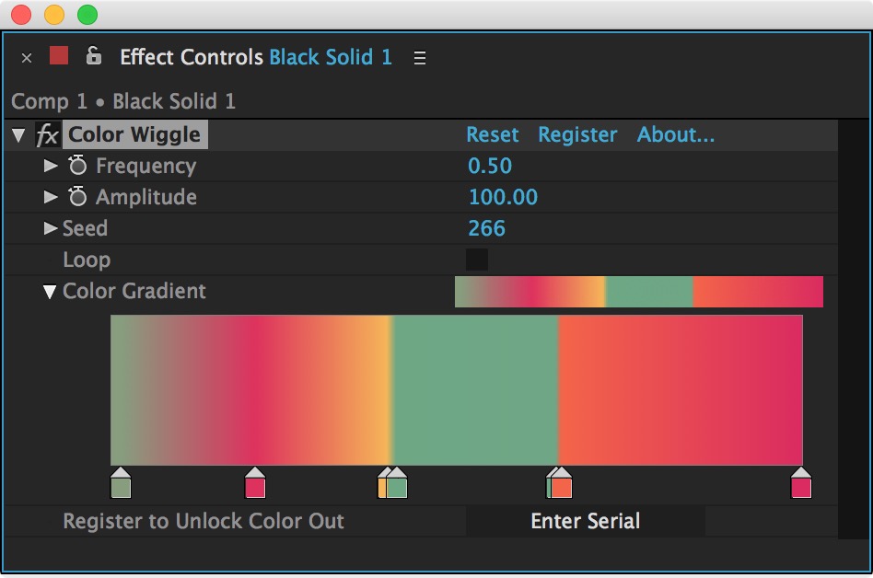
Task: Select the Effect Controls Black Solid 1 tab
Action: tap(254, 57)
